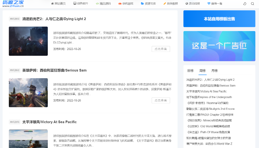Open ranking entry PAGUI Chapter 2
Screen dimensions: 259x148
[210, 115]
